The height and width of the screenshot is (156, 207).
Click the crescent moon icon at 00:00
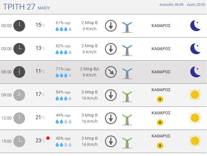click(x=195, y=26)
